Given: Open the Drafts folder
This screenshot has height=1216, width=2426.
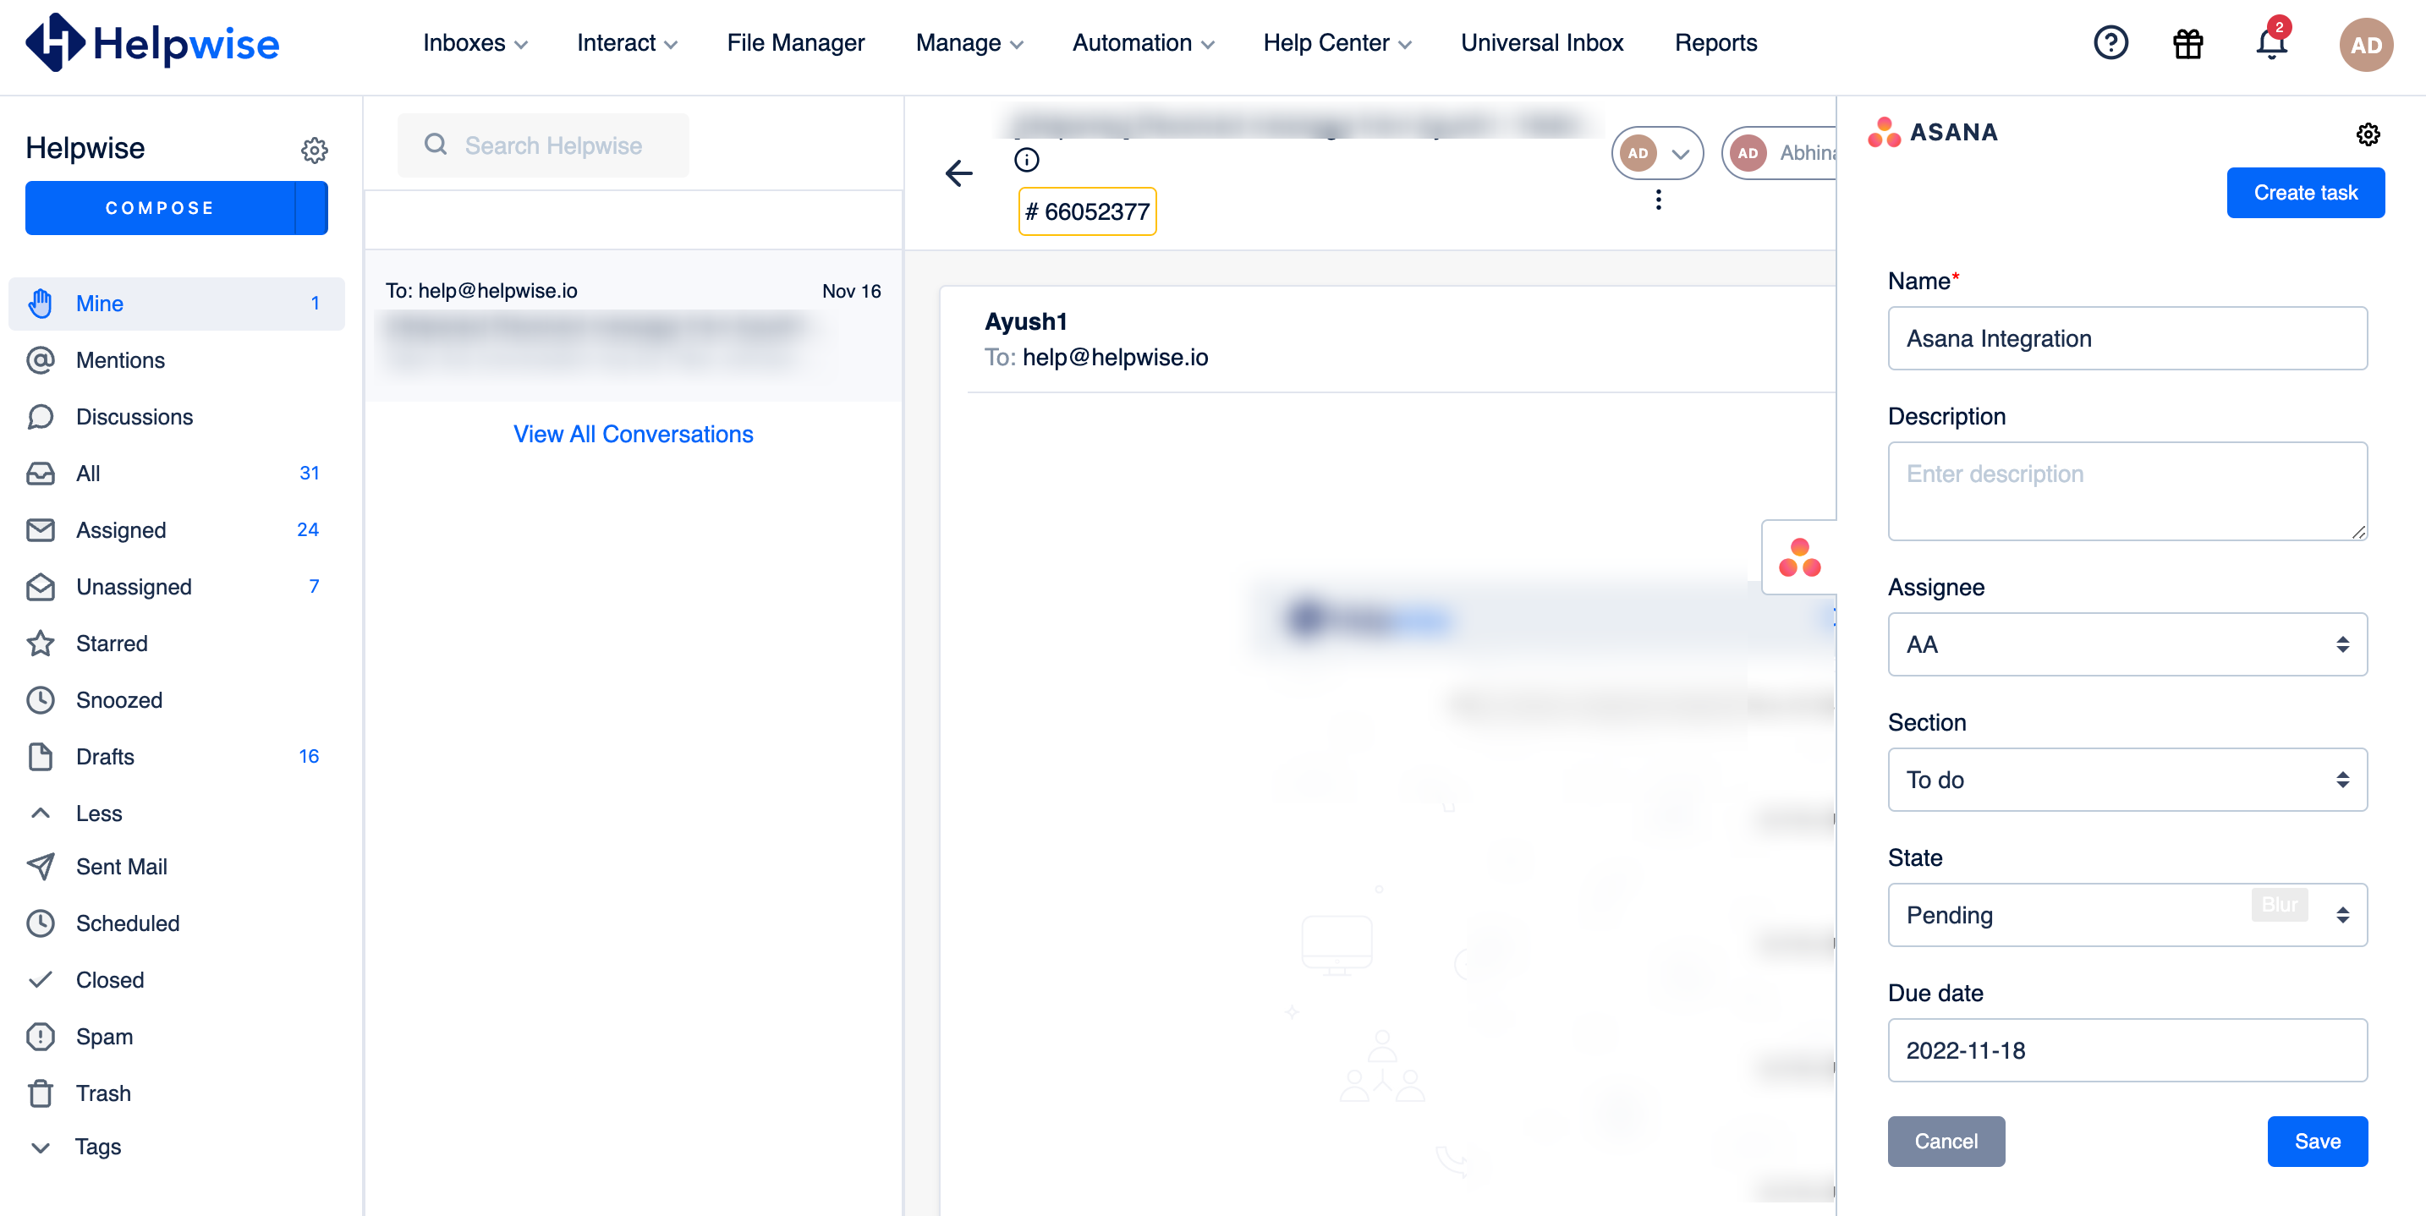Looking at the screenshot, I should pyautogui.click(x=176, y=756).
